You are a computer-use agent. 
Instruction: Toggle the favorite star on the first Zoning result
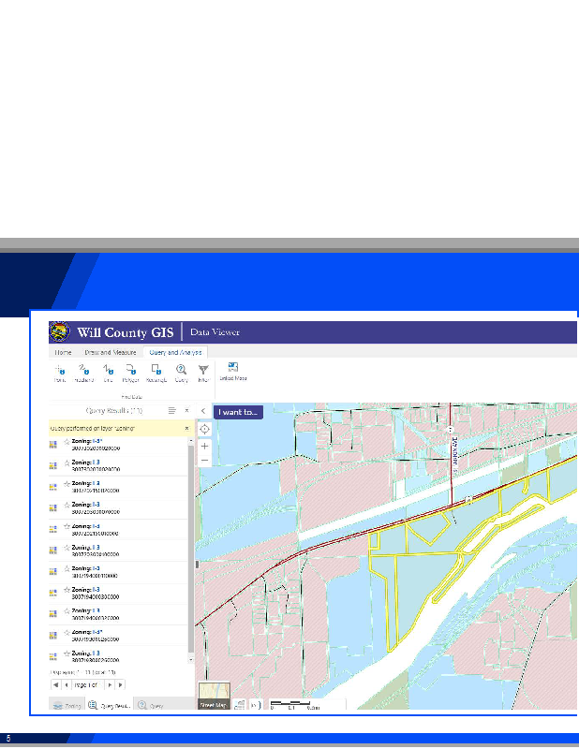click(x=66, y=442)
